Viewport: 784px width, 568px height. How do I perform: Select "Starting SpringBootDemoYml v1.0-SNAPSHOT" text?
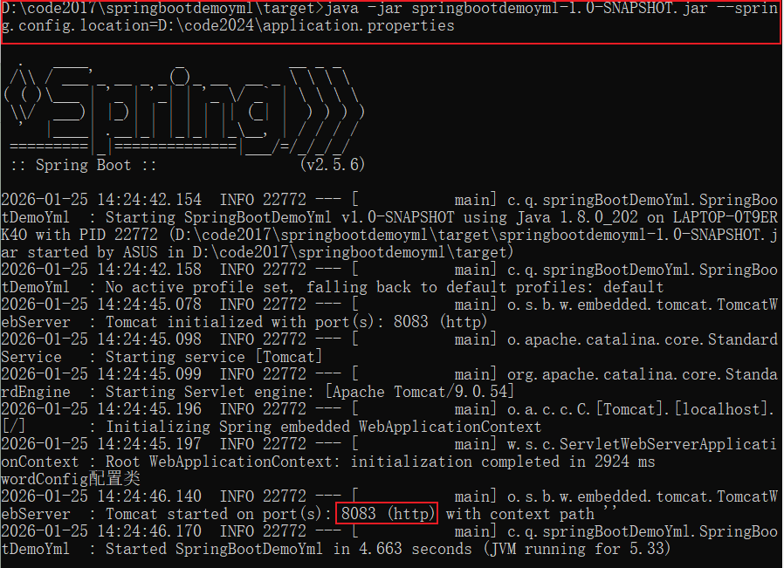click(x=280, y=217)
